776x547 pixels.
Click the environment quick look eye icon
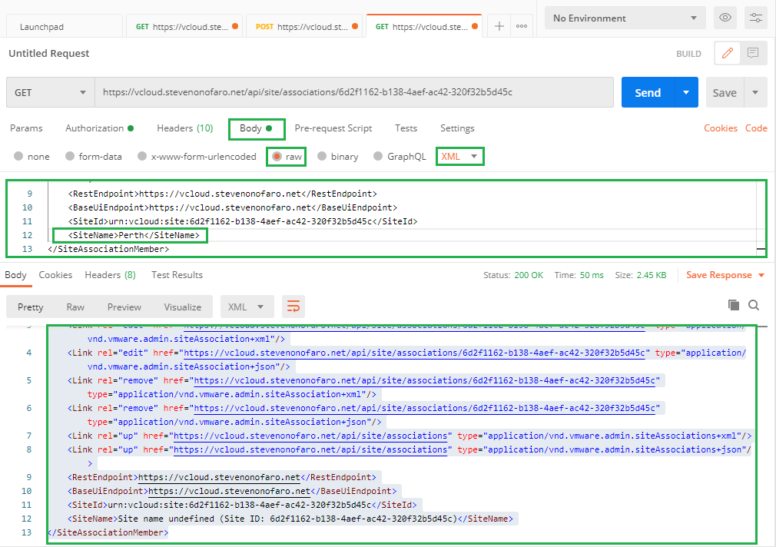pyautogui.click(x=723, y=18)
